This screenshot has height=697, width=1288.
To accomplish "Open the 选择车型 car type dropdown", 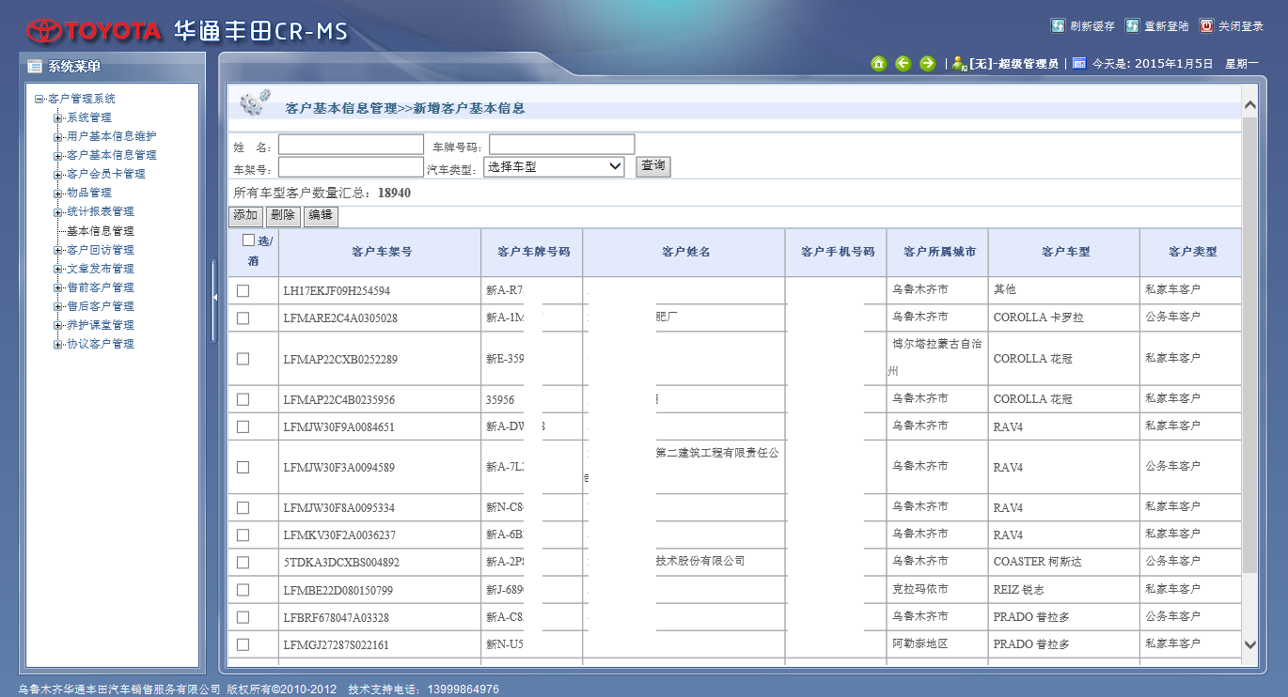I will pyautogui.click(x=554, y=167).
